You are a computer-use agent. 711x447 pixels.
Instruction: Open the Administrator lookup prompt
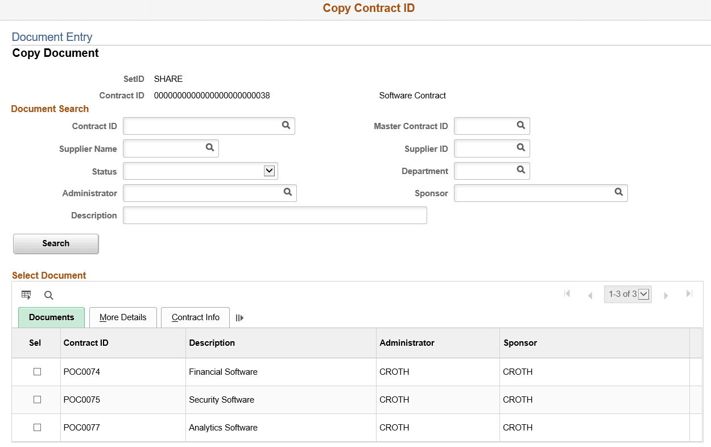[x=288, y=193]
